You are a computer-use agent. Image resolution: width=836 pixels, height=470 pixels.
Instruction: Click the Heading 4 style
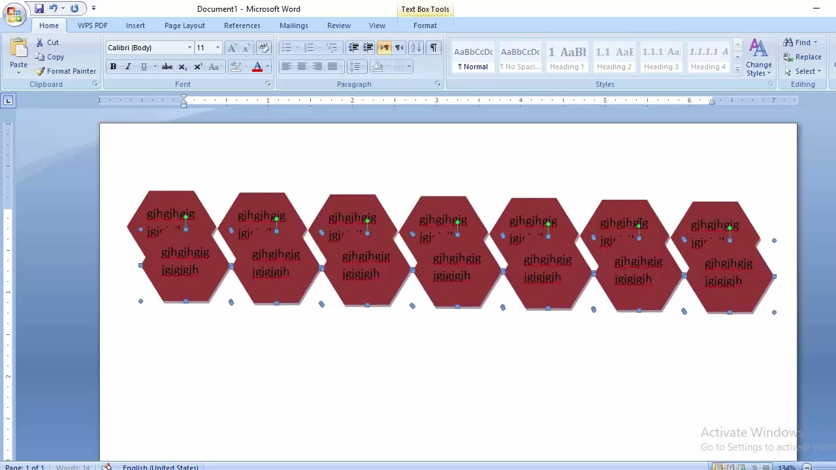(x=708, y=57)
